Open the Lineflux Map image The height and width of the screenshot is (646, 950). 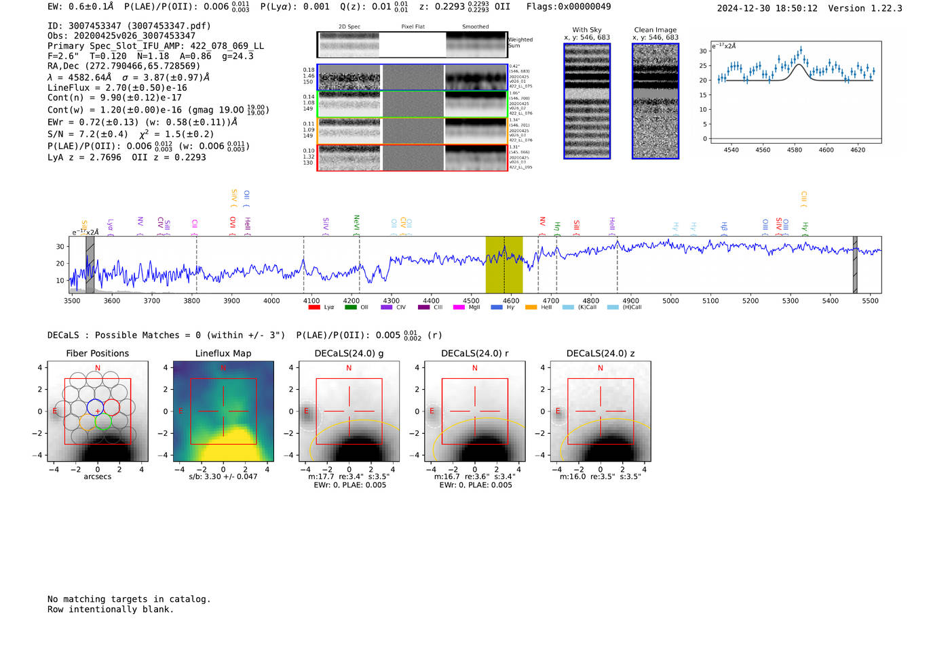[223, 411]
